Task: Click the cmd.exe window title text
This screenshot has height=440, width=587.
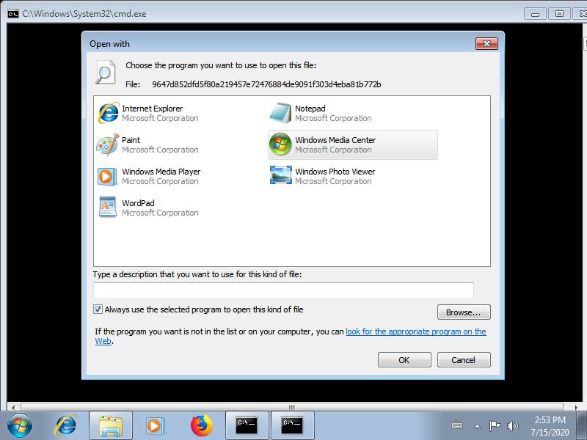Action: click(x=84, y=14)
